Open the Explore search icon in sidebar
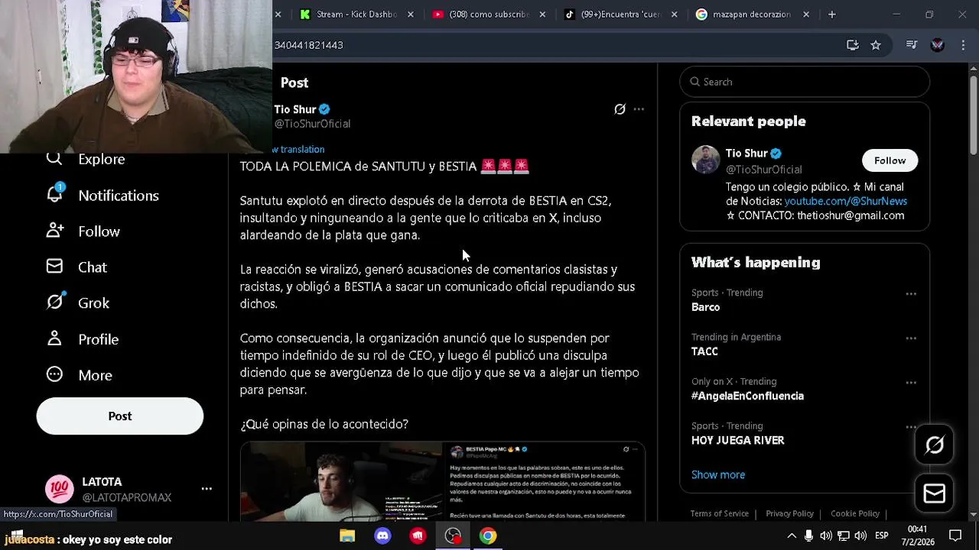The height and width of the screenshot is (550, 979). click(54, 159)
